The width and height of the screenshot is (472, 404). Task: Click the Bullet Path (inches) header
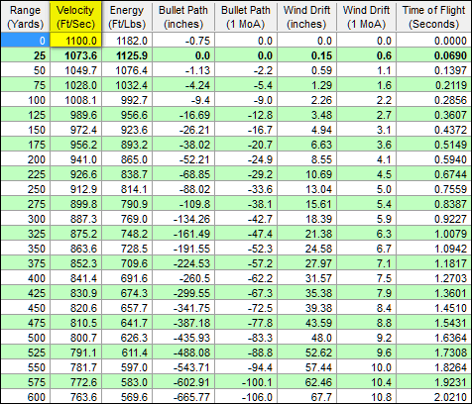point(183,17)
